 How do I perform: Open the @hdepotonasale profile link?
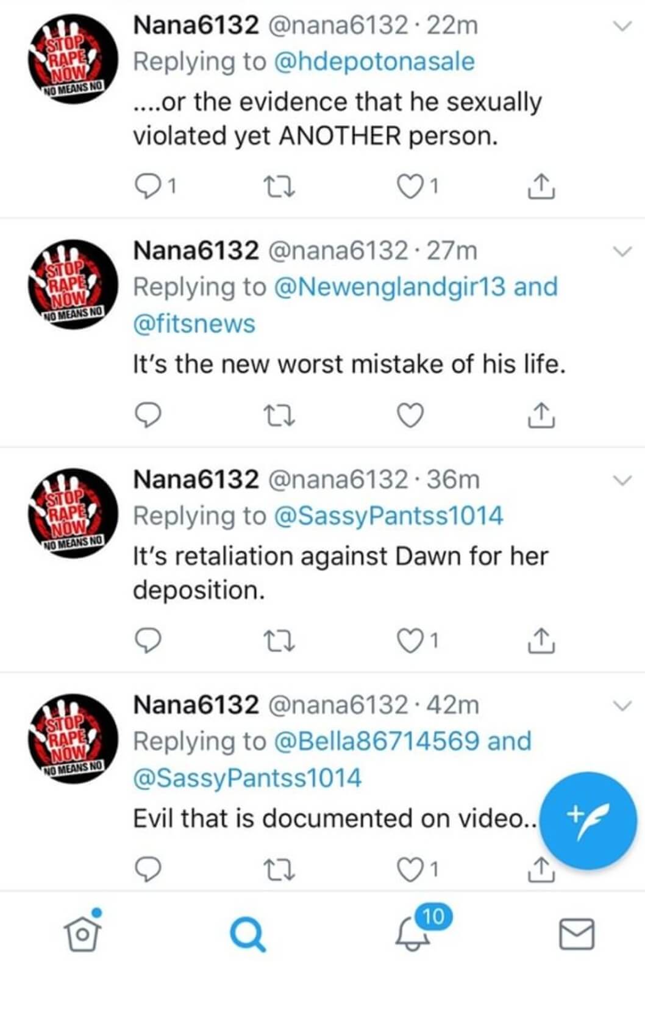[374, 62]
